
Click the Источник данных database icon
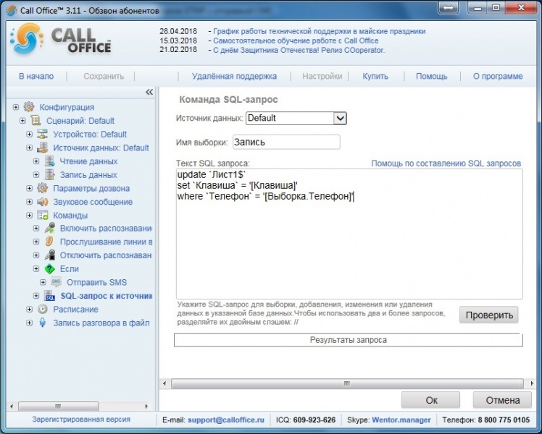coord(43,148)
